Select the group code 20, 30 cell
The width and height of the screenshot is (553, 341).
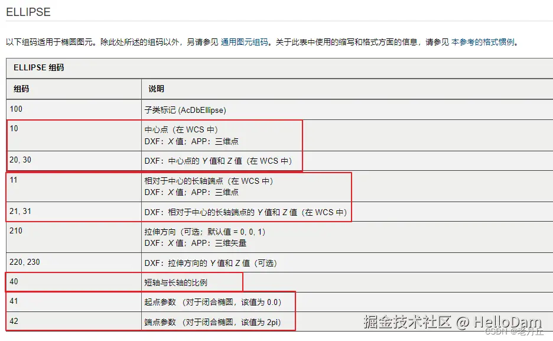19,160
